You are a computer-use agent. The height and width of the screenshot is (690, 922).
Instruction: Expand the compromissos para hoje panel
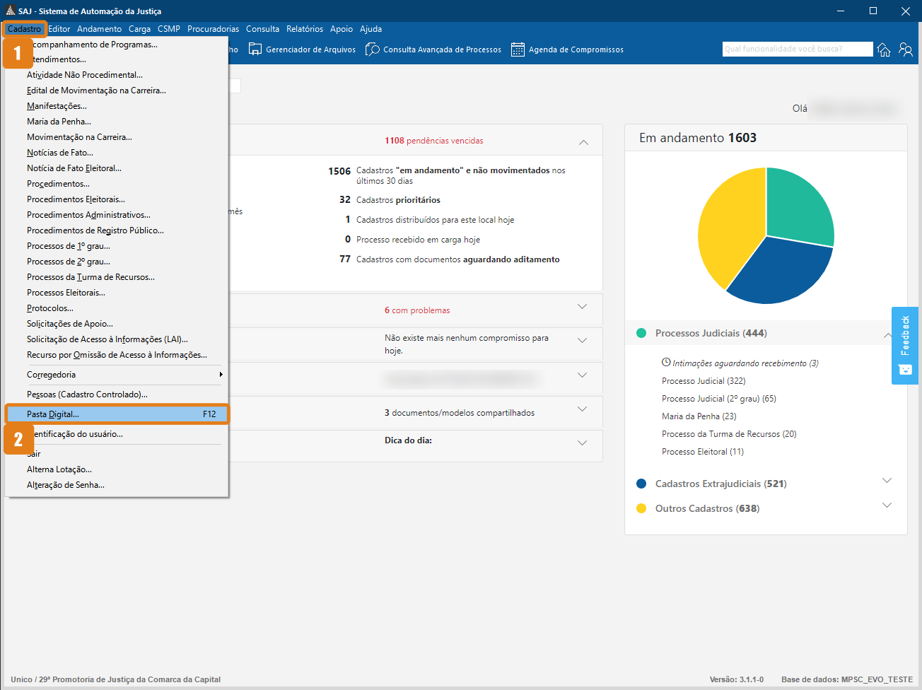tap(582, 341)
